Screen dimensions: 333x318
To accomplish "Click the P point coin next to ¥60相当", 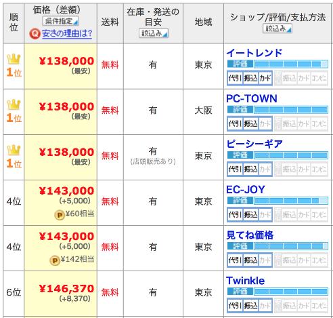I will click(60, 215).
